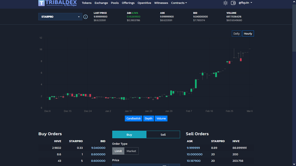Viewport: 296px width, 166px height.
Task: Navigate to Pools
Action: tap(114, 3)
